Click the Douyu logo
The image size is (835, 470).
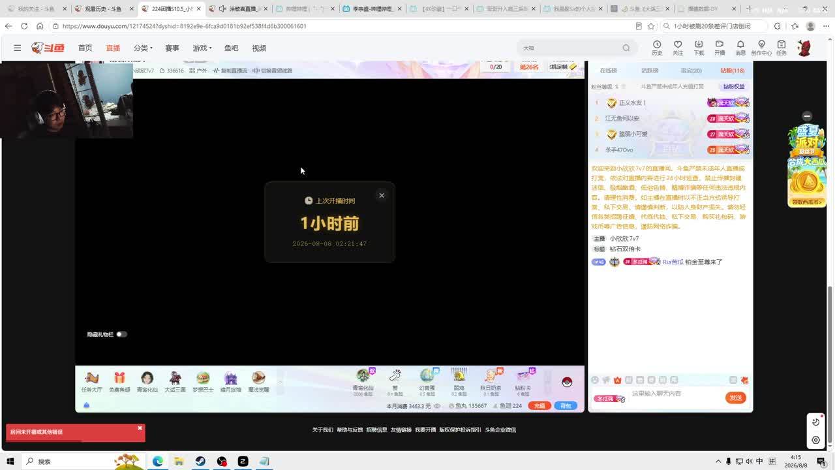48,48
